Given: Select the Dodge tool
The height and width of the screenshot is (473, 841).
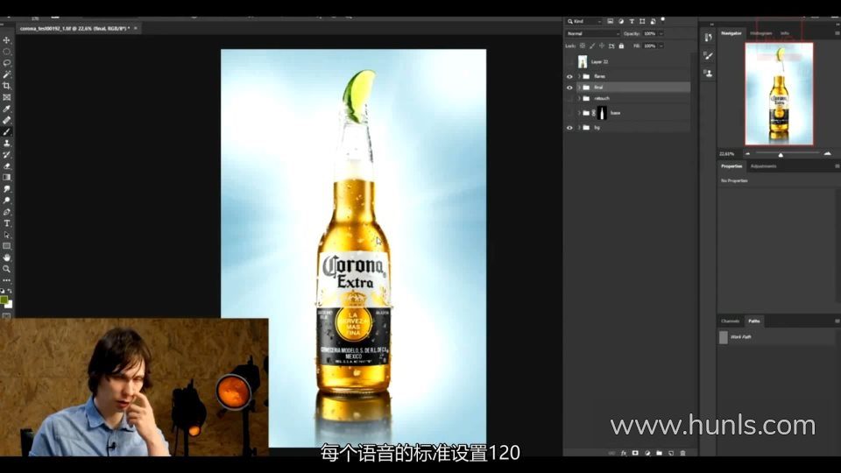Looking at the screenshot, I should pos(6,201).
